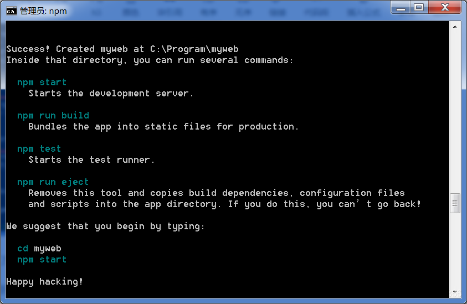Screen dimensions: 467x304
Task: Click the scrollbar up arrow
Action: [455, 26]
